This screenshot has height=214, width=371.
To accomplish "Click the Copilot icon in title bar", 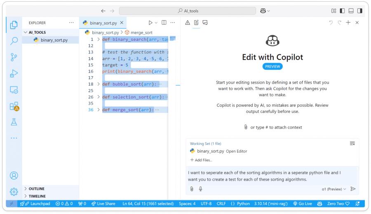I will (x=263, y=11).
